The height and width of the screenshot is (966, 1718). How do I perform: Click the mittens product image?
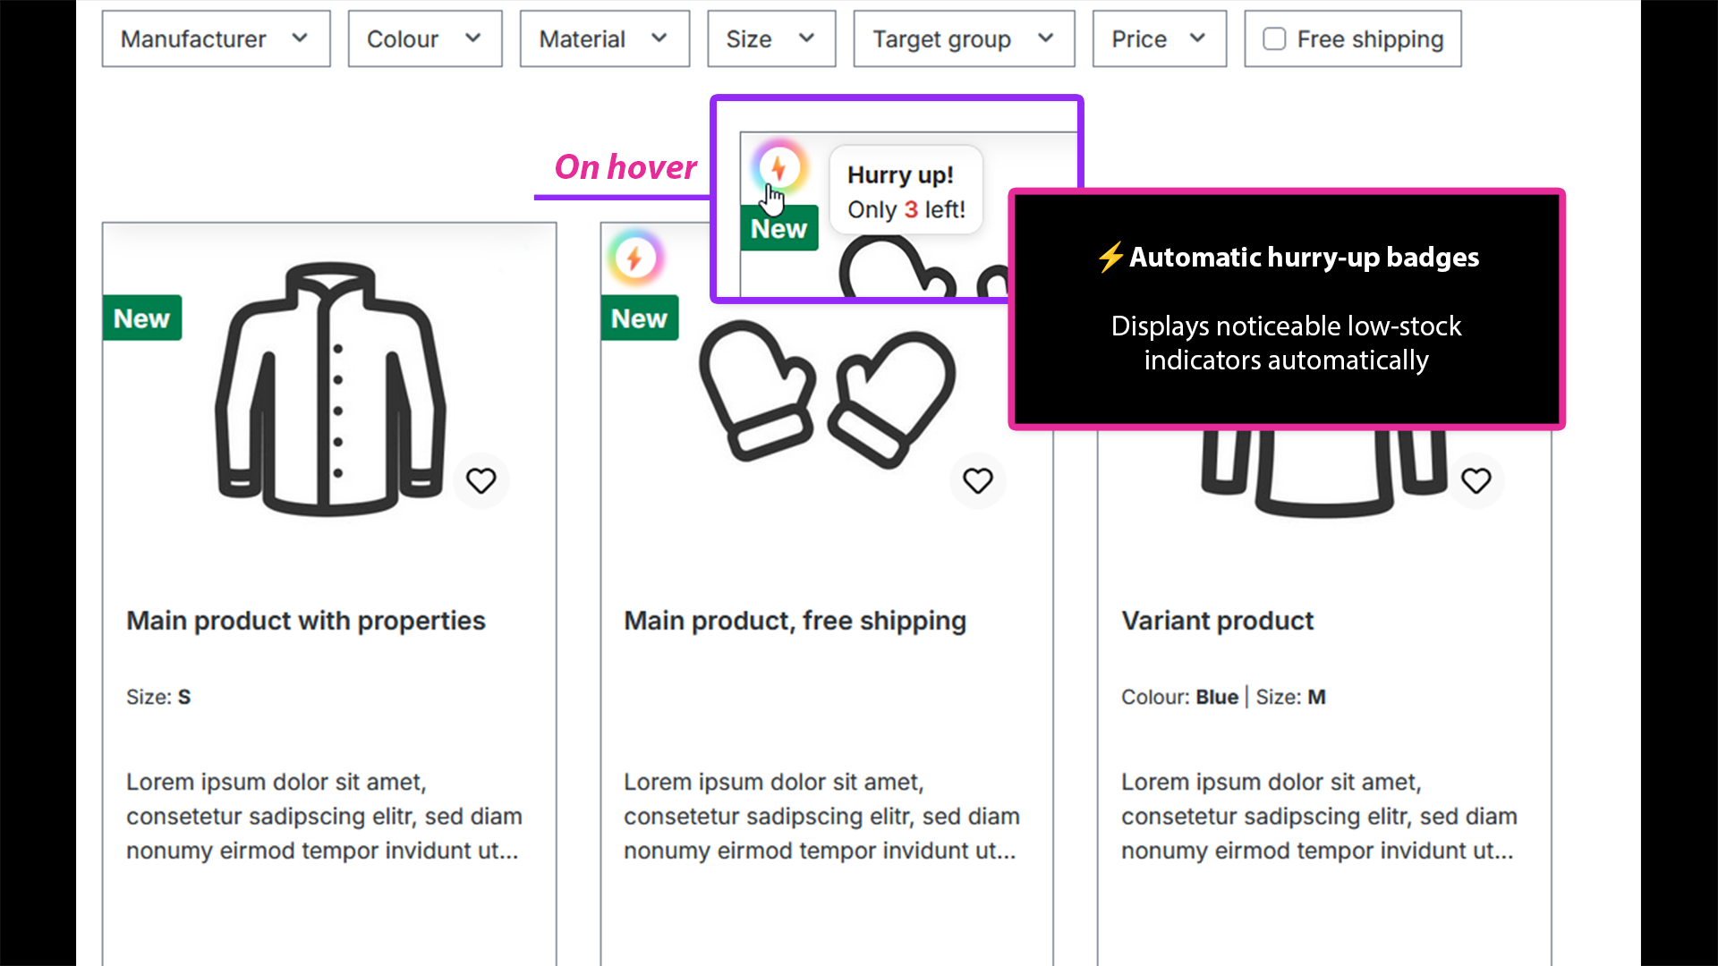coord(828,395)
